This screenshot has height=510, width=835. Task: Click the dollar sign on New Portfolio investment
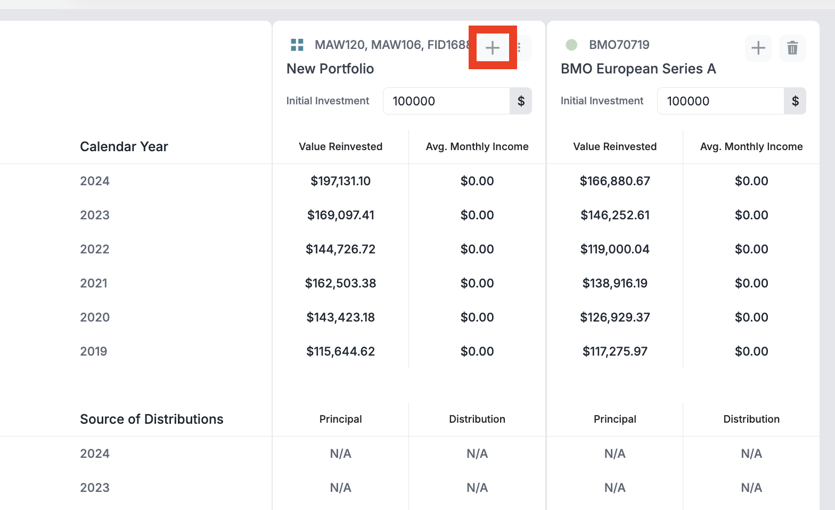pos(521,101)
